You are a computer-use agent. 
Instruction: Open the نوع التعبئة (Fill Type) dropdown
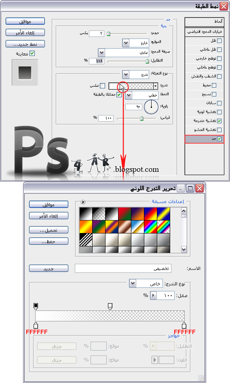126,75
